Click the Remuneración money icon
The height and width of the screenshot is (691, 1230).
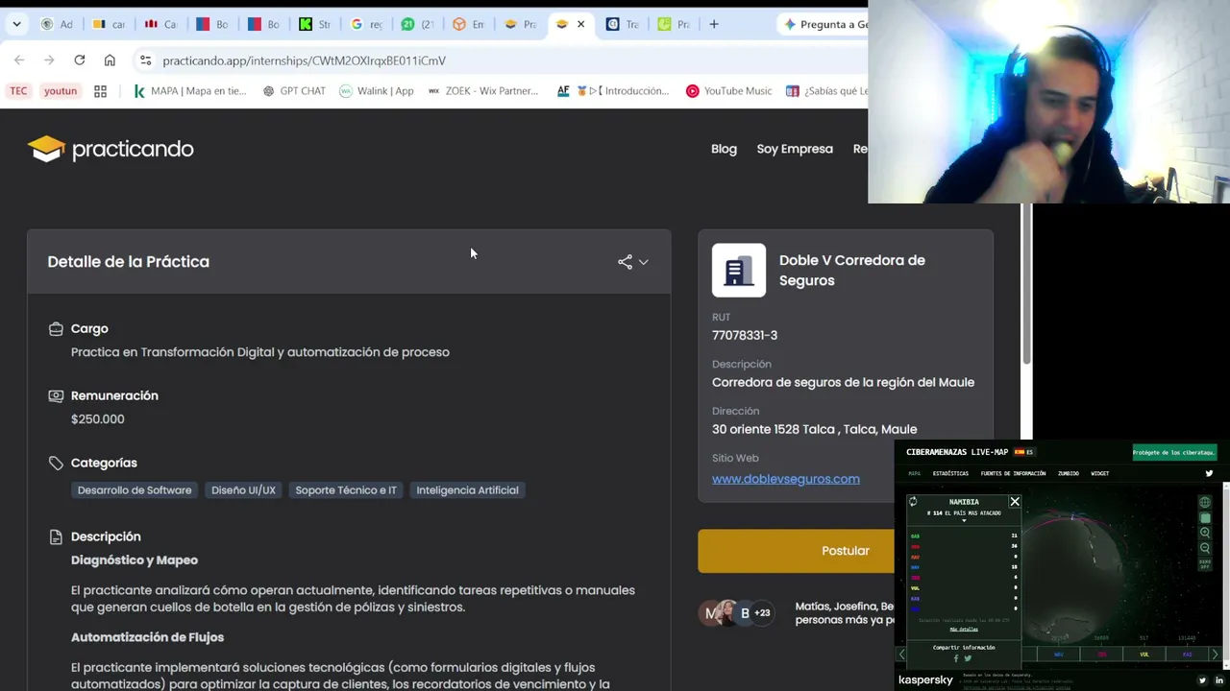56,395
